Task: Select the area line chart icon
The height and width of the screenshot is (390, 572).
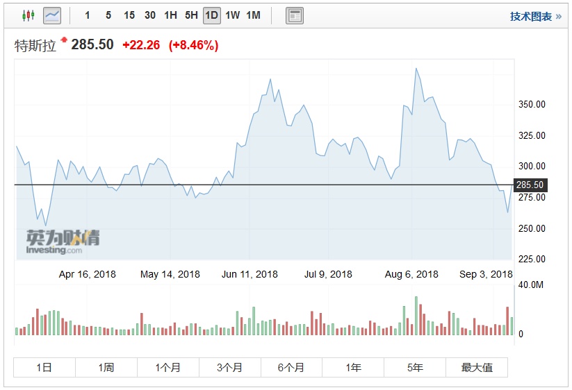Action: [52, 15]
